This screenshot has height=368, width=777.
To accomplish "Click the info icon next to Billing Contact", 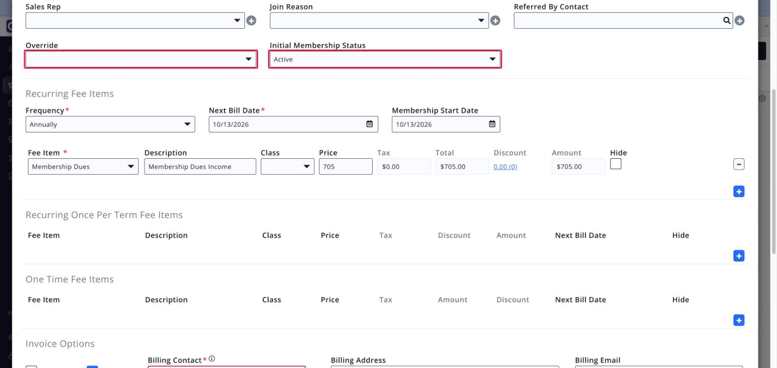I will coord(212,359).
